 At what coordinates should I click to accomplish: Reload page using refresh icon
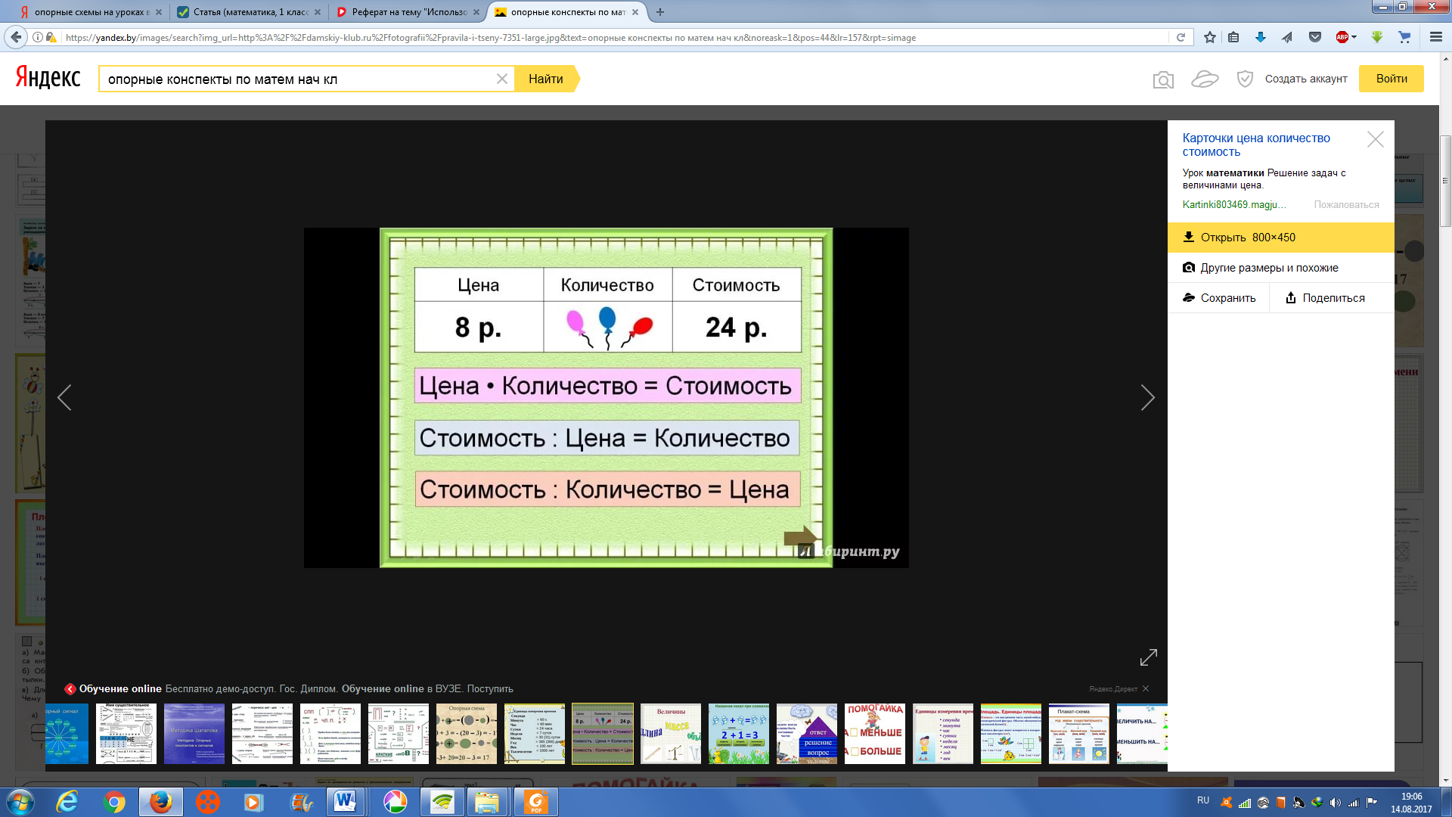pos(1181,37)
